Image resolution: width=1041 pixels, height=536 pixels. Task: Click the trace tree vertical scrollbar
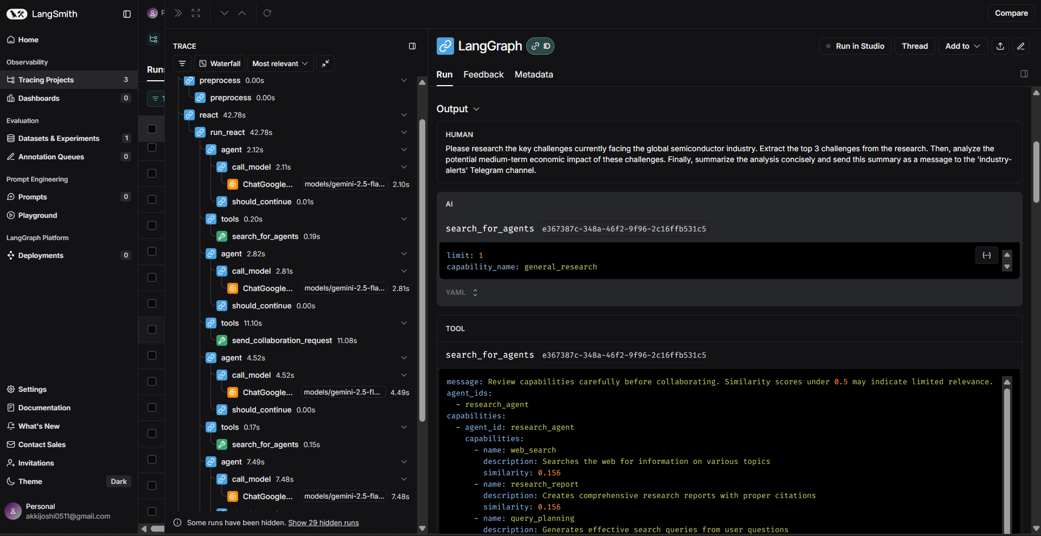tap(422, 270)
